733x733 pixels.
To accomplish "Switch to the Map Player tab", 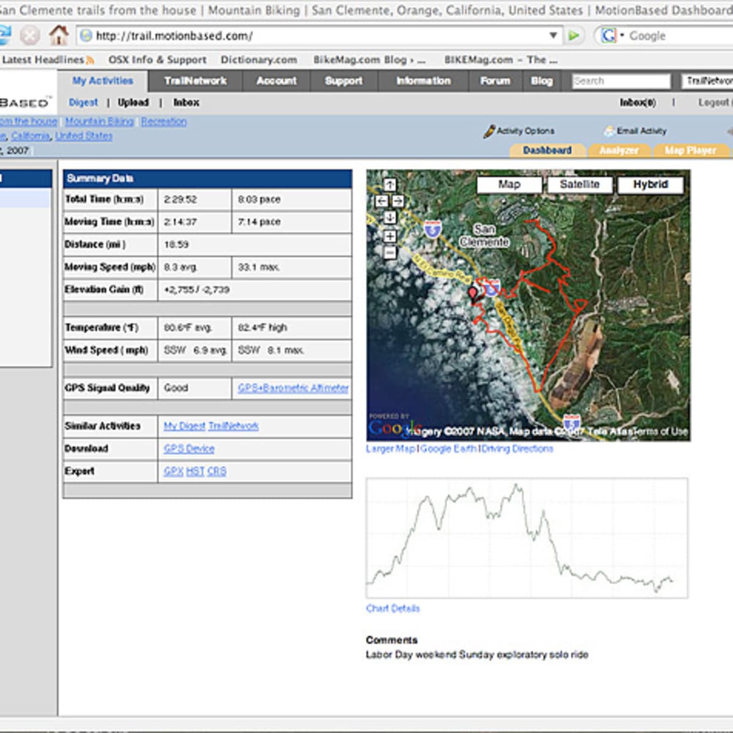I will click(690, 150).
